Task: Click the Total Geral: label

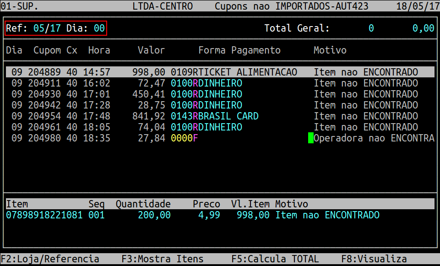Action: pos(297,28)
